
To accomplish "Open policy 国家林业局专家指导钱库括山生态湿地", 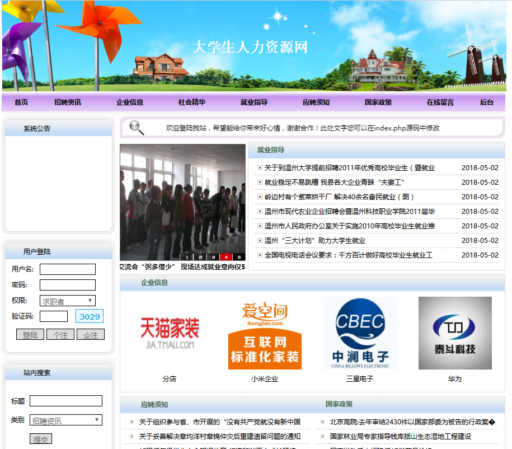I will (401, 436).
